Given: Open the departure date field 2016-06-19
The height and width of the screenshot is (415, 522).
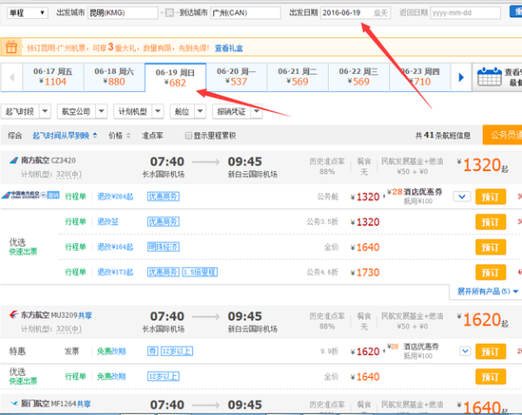Looking at the screenshot, I should 355,13.
